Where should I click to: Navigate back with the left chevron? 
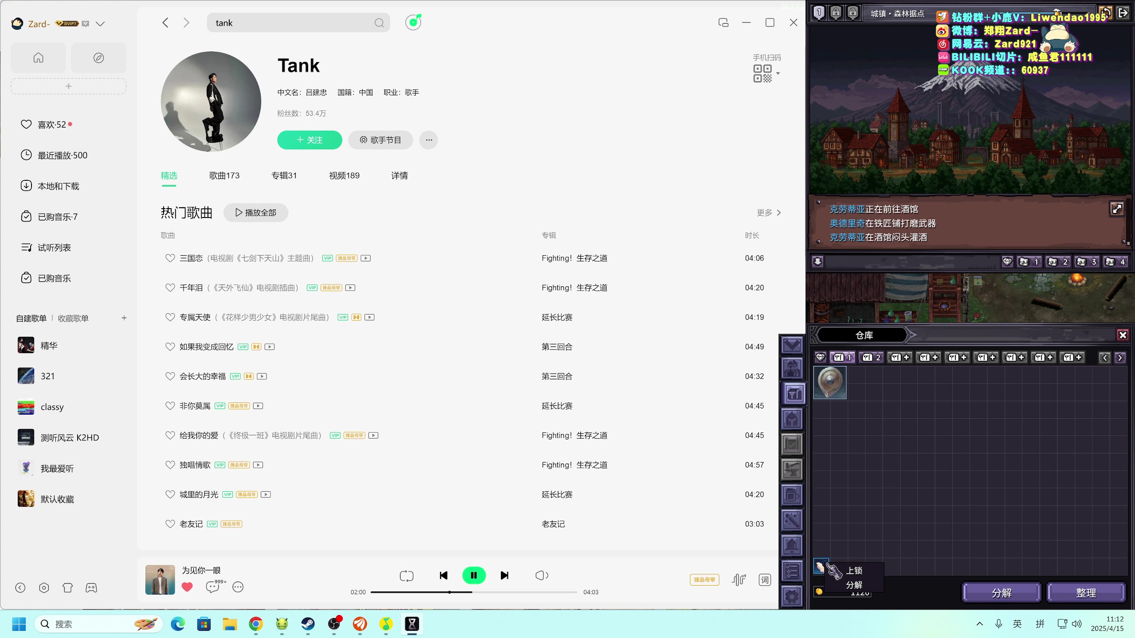pyautogui.click(x=165, y=23)
